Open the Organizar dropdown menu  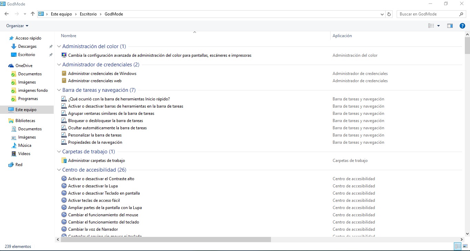pos(17,26)
